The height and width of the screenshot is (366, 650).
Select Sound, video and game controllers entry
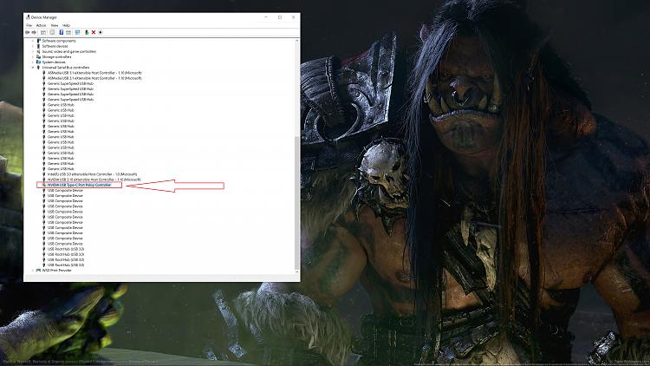click(68, 51)
